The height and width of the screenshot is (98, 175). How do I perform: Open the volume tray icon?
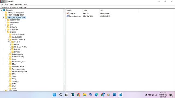153,95
